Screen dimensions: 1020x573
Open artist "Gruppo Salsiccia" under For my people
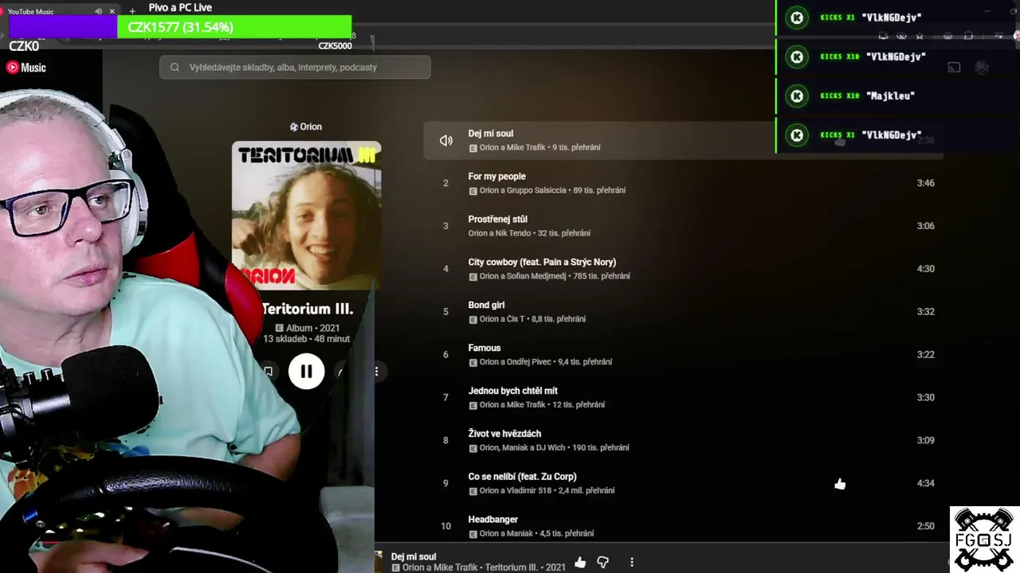pos(536,191)
